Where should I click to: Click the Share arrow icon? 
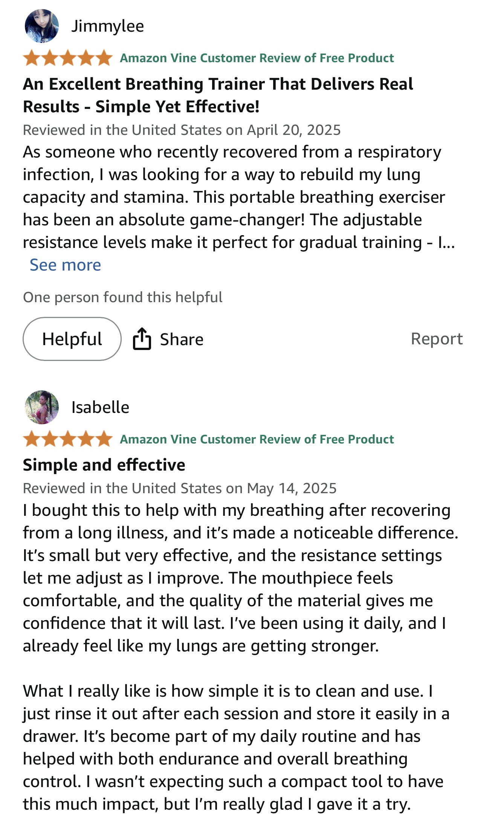click(142, 339)
